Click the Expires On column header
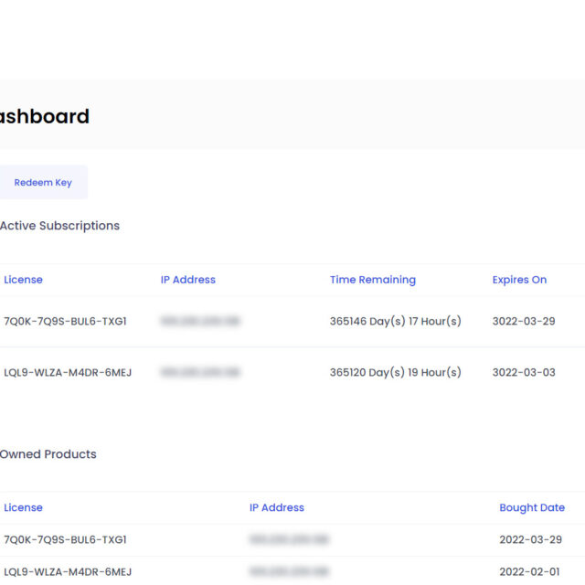The height and width of the screenshot is (585, 585). 519,280
